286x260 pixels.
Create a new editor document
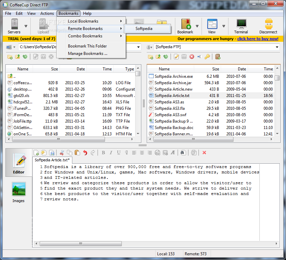point(36,153)
